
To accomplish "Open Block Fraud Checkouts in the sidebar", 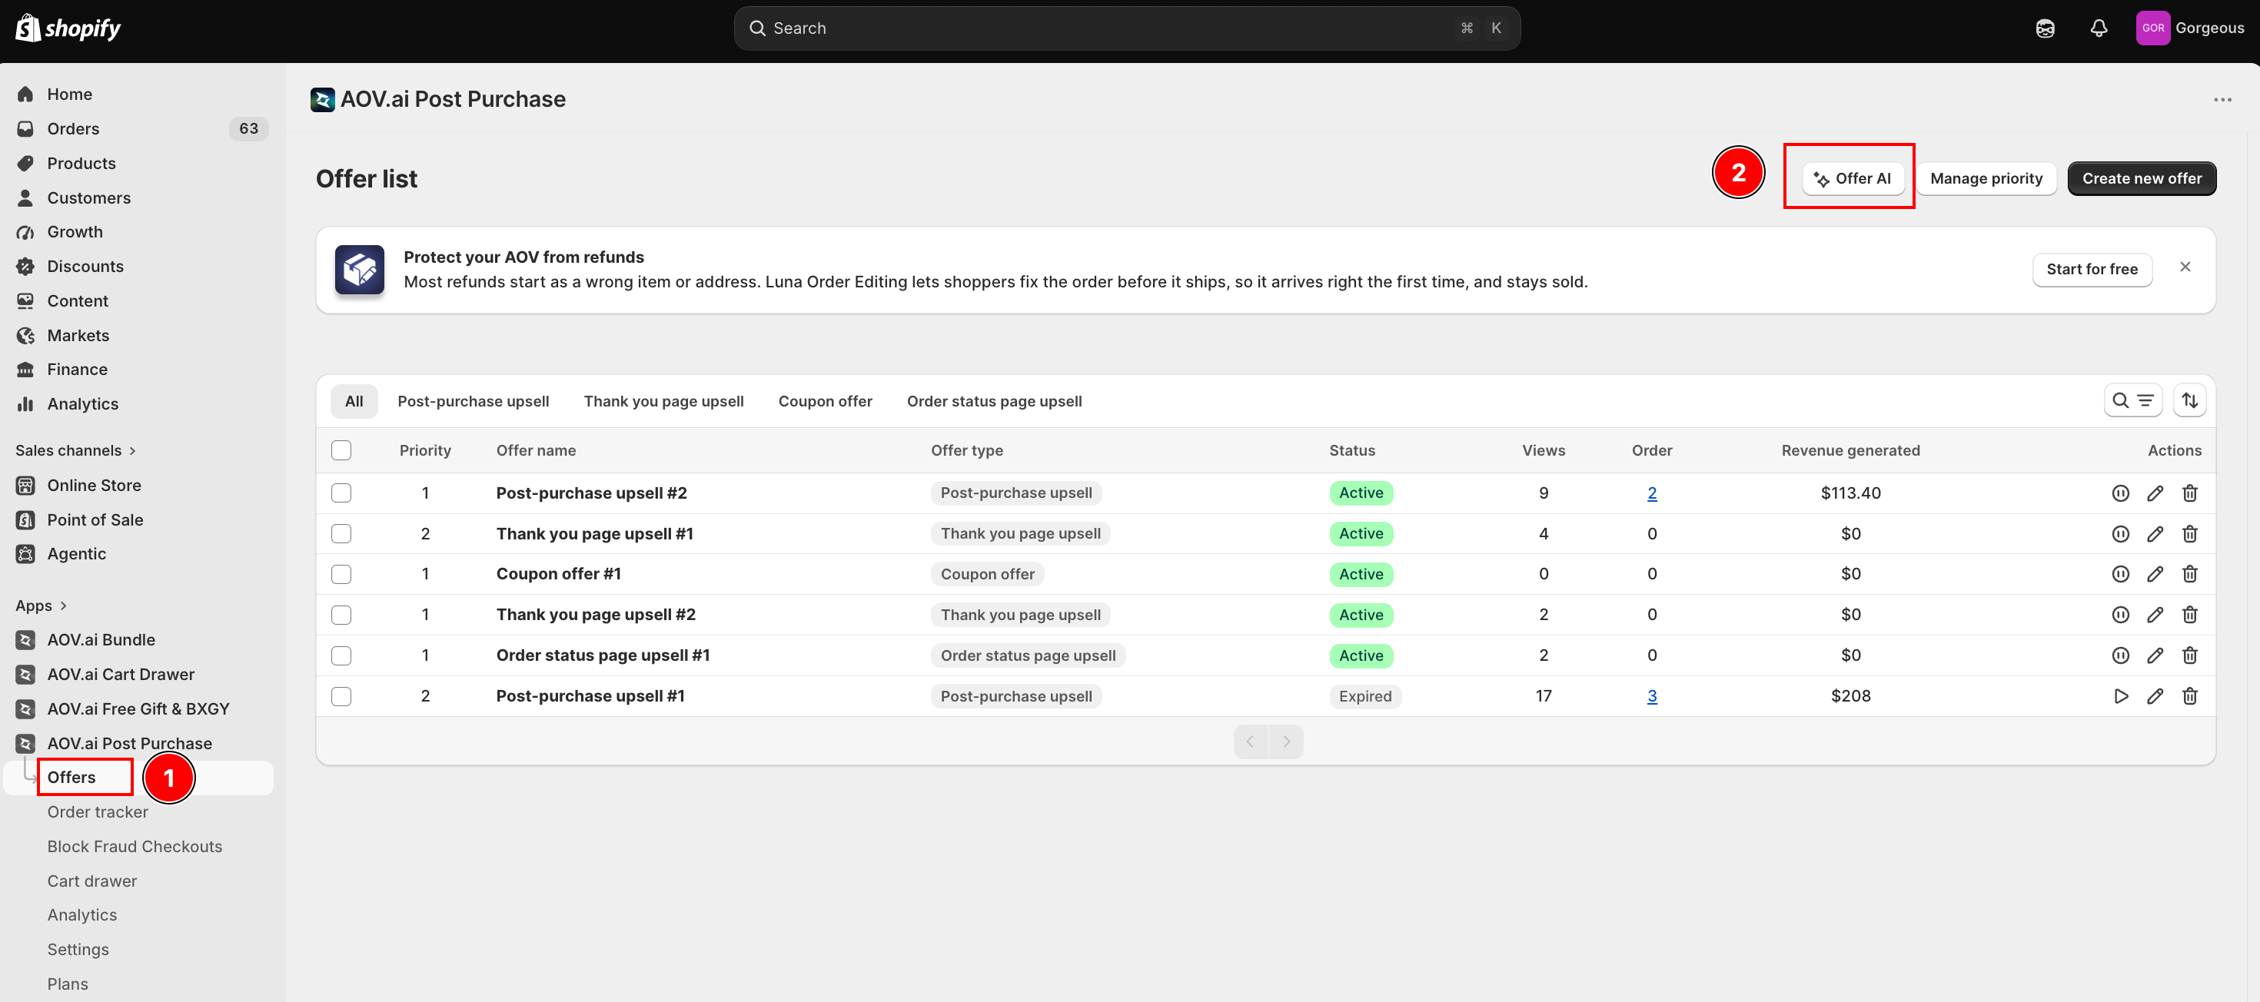I will click(x=135, y=847).
